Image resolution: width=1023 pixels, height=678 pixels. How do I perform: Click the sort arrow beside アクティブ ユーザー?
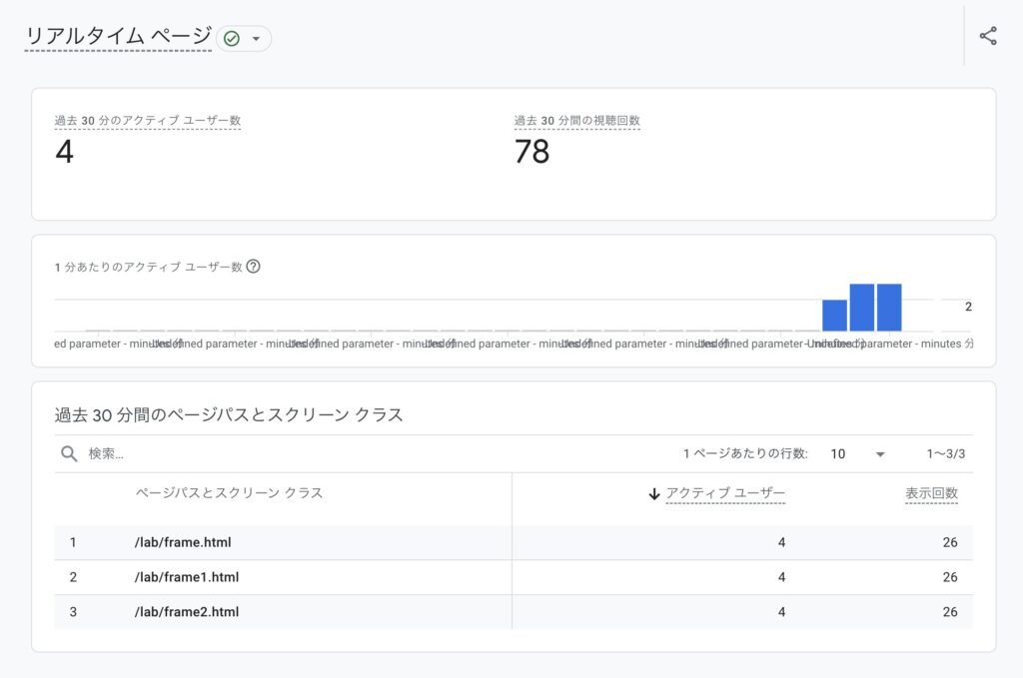click(654, 493)
